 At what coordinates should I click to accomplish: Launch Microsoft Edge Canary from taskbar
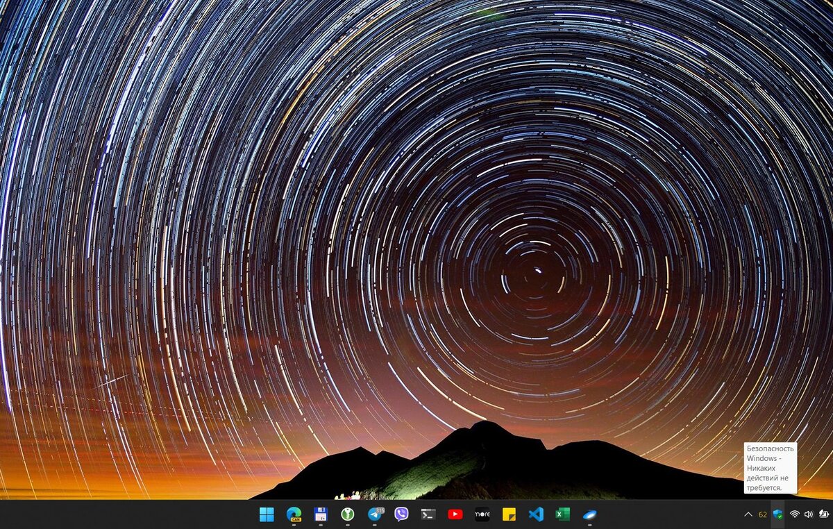click(294, 514)
